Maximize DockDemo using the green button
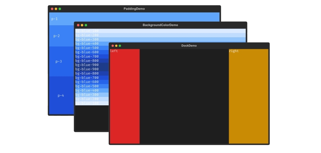This screenshot has height=153, width=321. click(120, 46)
